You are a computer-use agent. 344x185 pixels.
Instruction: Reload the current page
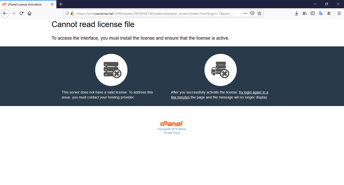[x=21, y=13]
